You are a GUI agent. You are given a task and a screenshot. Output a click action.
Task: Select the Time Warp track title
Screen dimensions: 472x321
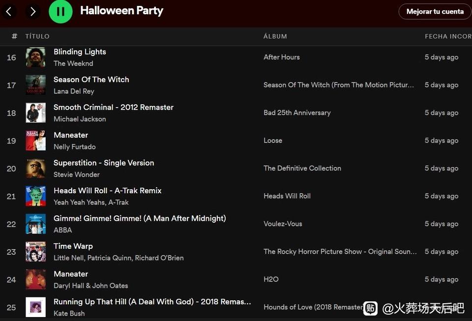tap(73, 246)
